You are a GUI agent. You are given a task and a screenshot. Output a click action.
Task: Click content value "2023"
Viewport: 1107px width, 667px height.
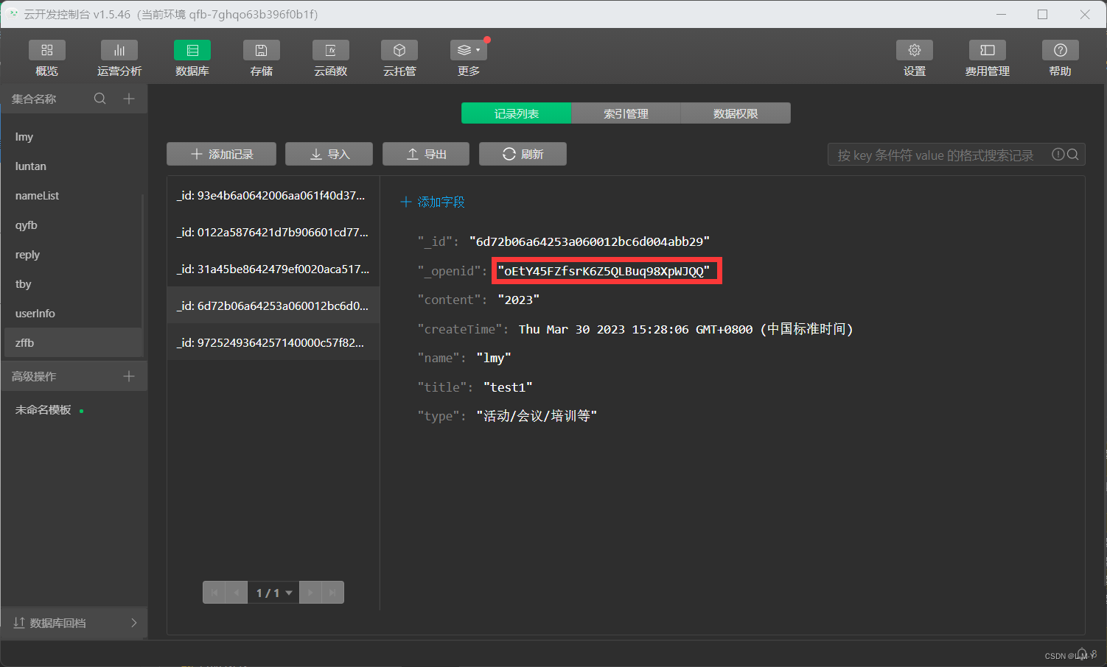pyautogui.click(x=519, y=300)
